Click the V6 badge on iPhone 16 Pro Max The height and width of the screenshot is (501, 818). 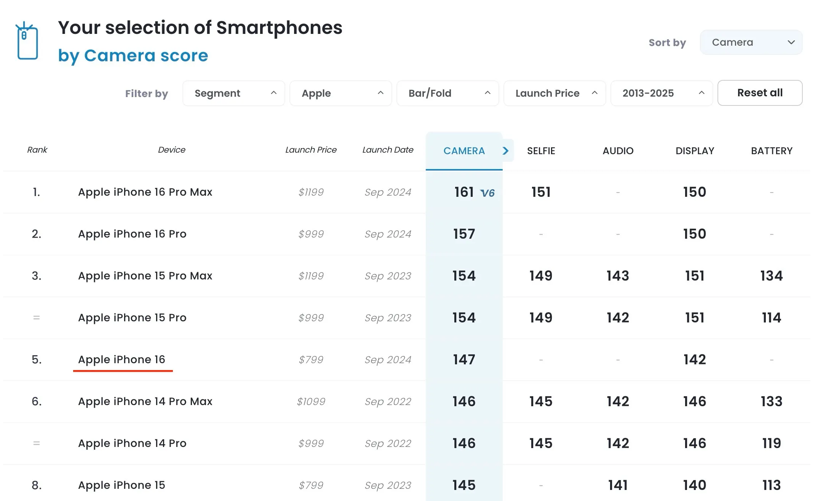click(487, 193)
